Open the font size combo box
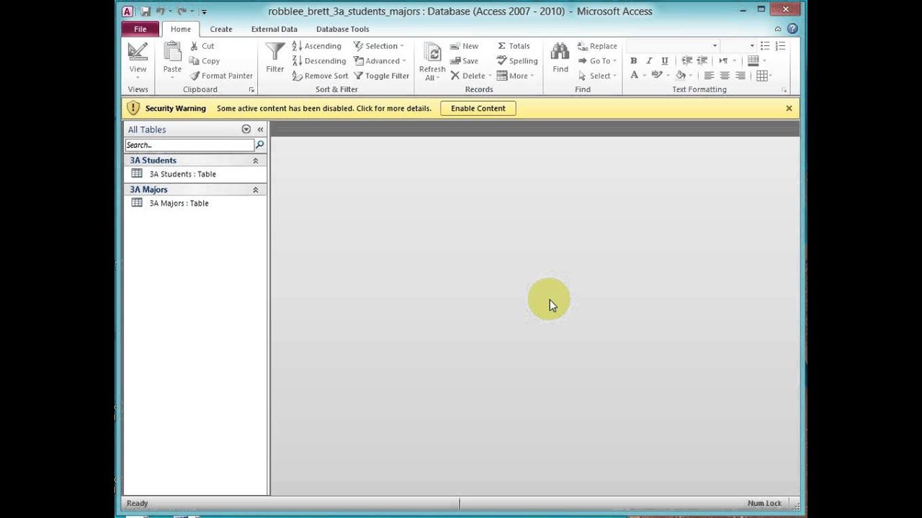922x518 pixels. pos(738,46)
